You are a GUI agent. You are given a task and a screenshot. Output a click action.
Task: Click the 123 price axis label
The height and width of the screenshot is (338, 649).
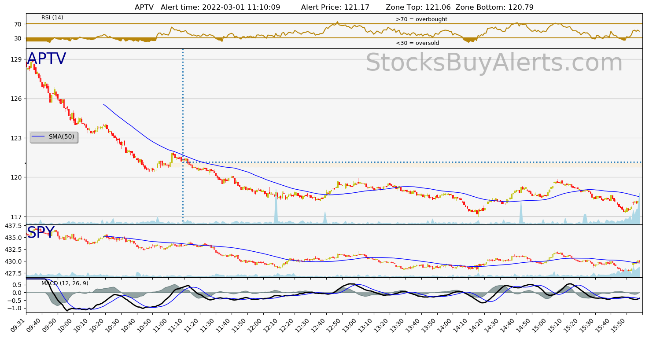pyautogui.click(x=16, y=138)
